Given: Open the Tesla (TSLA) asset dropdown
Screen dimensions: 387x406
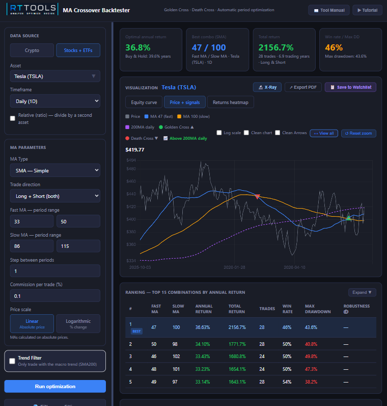Looking at the screenshot, I should [55, 77].
